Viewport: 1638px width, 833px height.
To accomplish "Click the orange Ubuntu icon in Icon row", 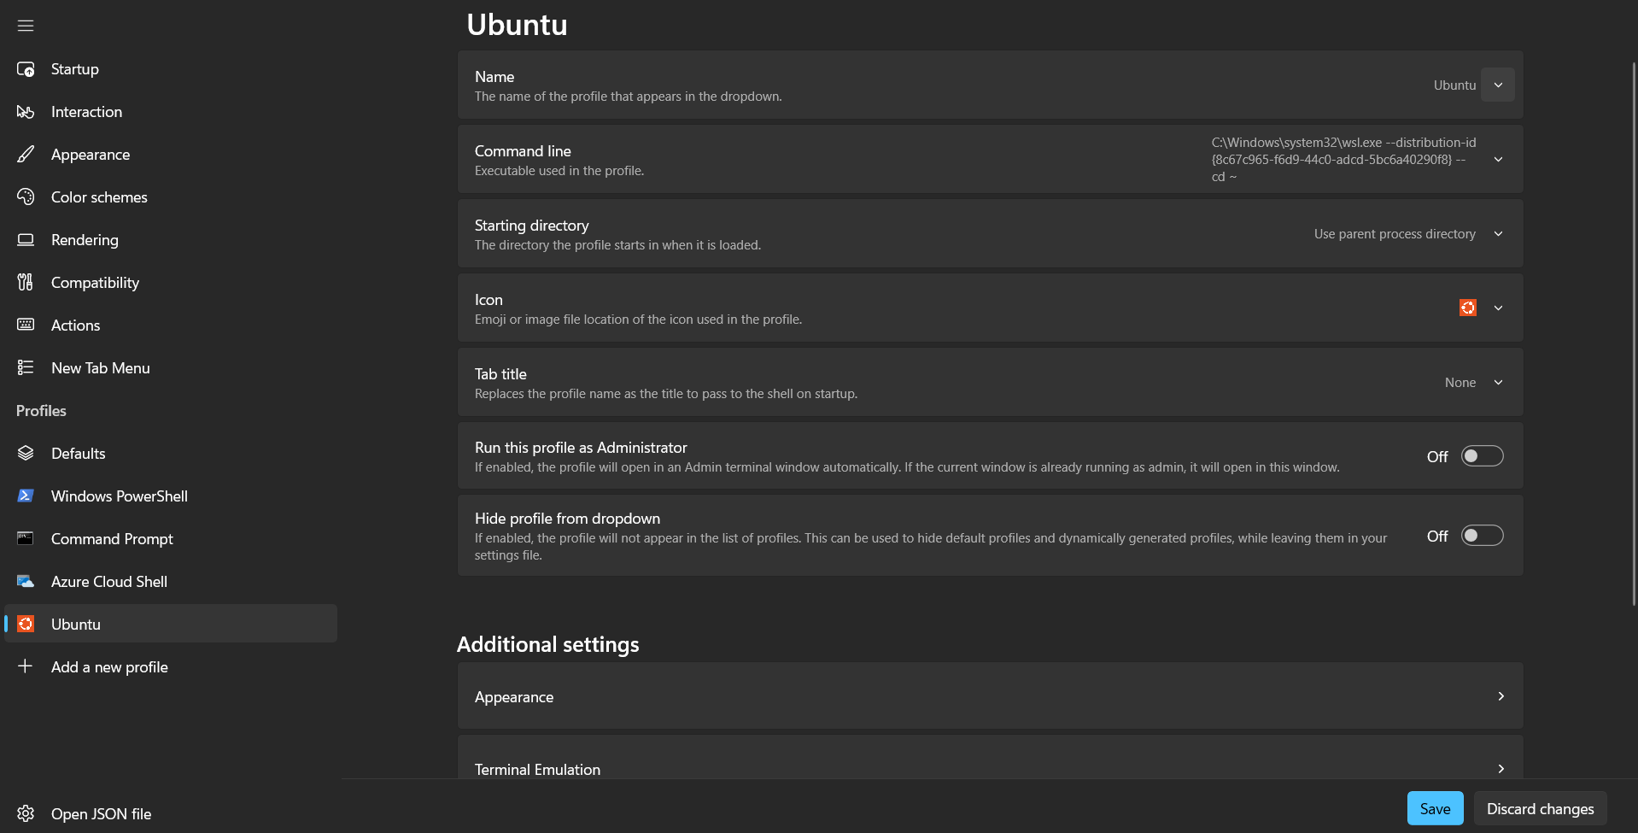I will pyautogui.click(x=1468, y=308).
